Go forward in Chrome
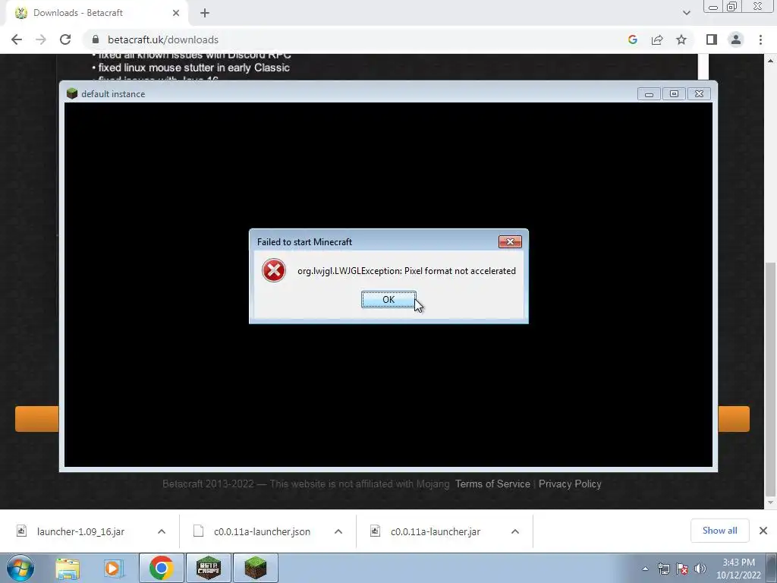The image size is (777, 583). (41, 39)
